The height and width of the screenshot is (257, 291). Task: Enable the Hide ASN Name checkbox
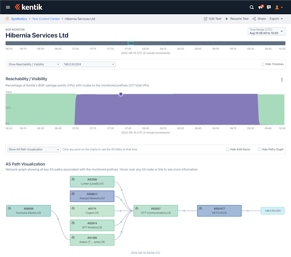pos(228,149)
